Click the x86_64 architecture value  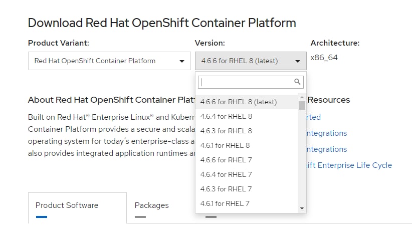tap(324, 58)
